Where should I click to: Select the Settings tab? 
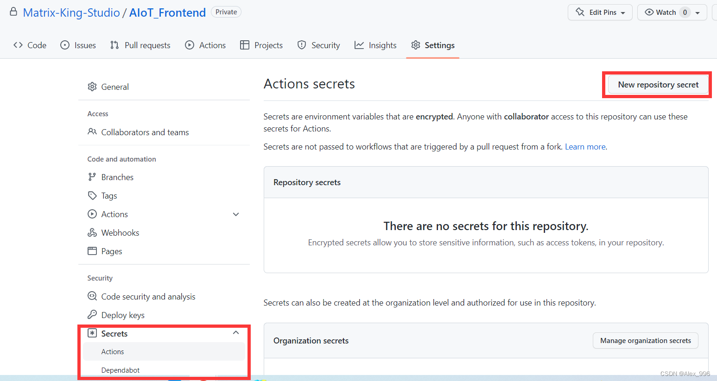pos(433,45)
